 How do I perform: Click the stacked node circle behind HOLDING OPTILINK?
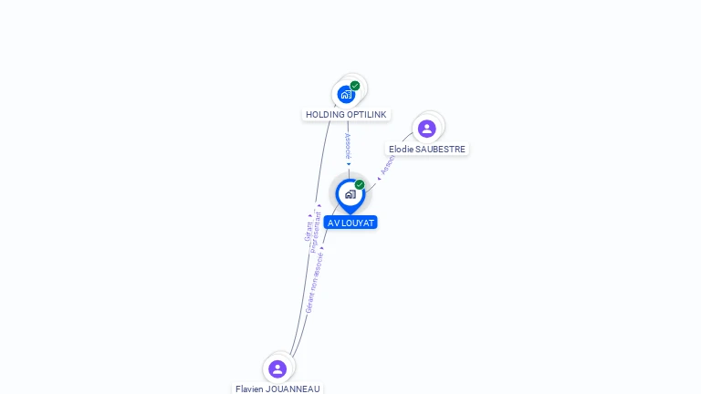pos(355,87)
